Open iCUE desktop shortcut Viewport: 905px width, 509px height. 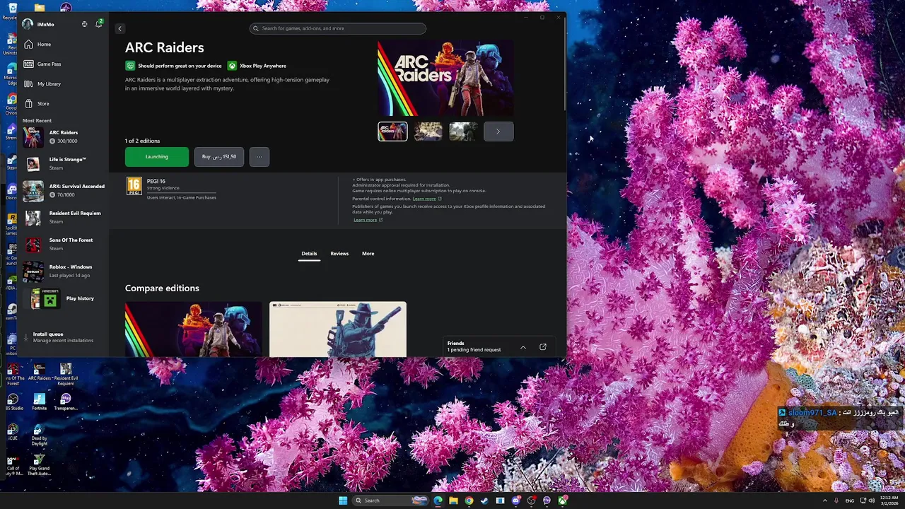13,432
